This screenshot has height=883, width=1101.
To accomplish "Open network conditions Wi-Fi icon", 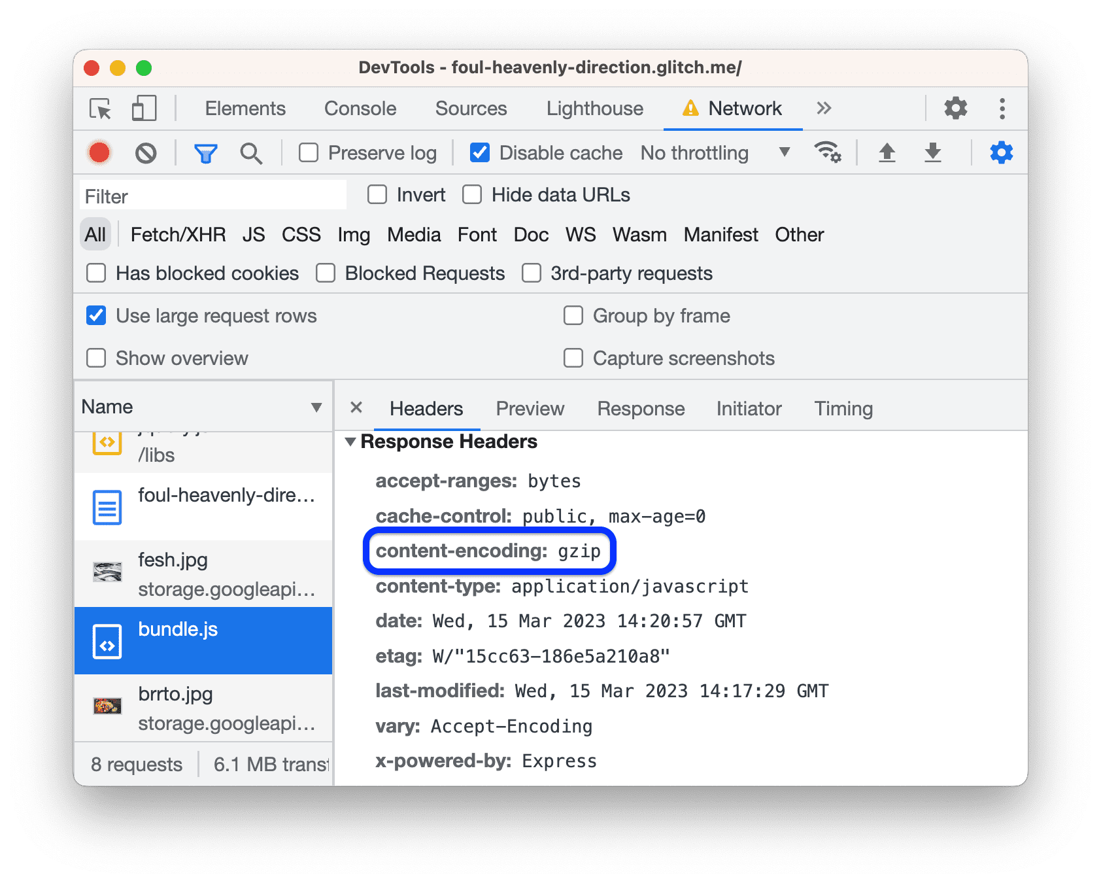I will [x=827, y=153].
